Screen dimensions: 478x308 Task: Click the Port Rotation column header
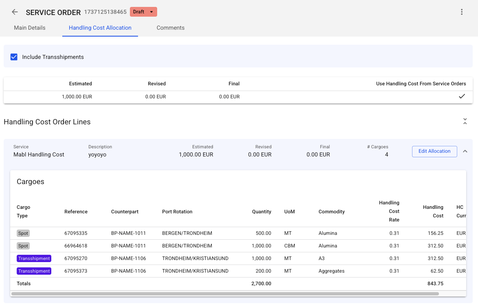point(177,212)
